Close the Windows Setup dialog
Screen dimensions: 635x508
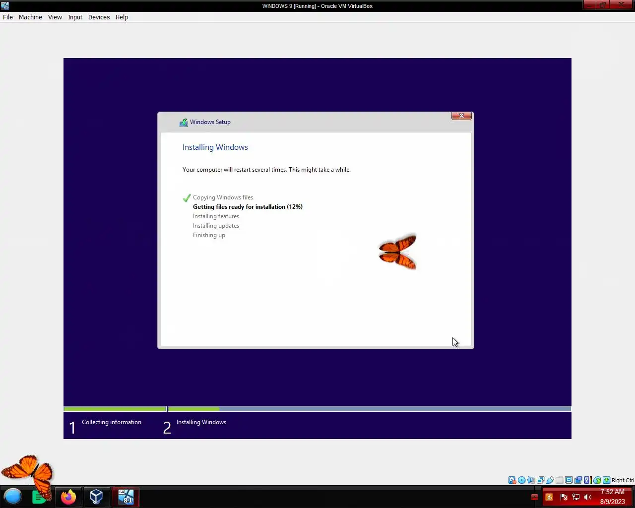point(461,116)
